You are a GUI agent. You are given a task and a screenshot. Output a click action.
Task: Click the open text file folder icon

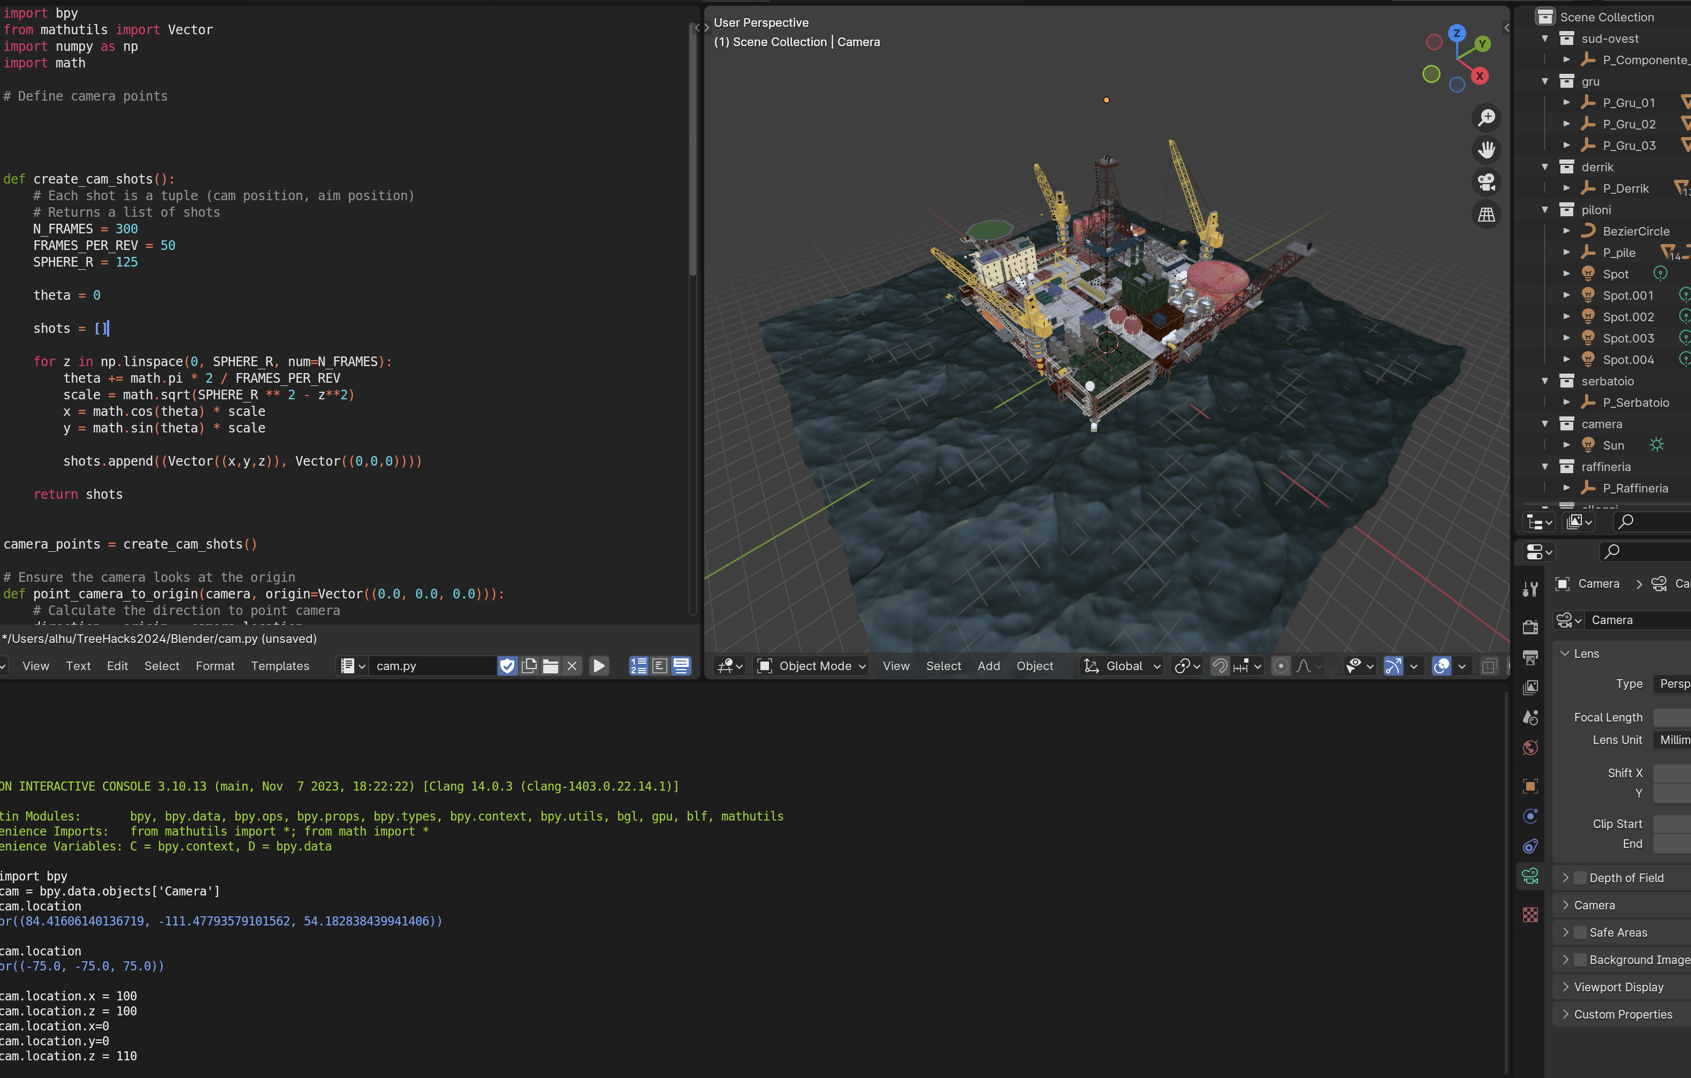(551, 666)
